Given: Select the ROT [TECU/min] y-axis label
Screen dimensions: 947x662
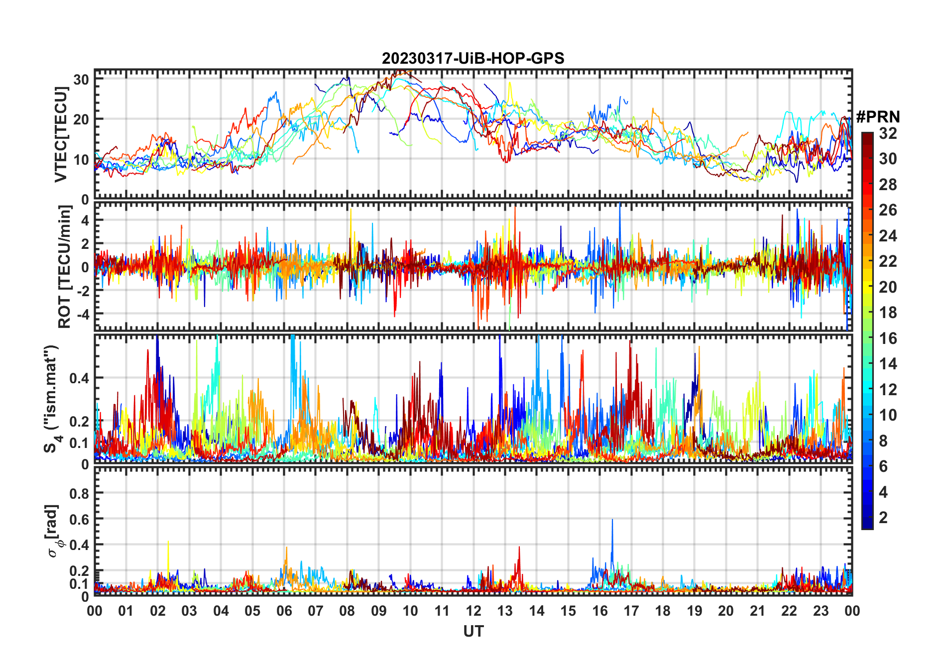Looking at the screenshot, I should [65, 266].
